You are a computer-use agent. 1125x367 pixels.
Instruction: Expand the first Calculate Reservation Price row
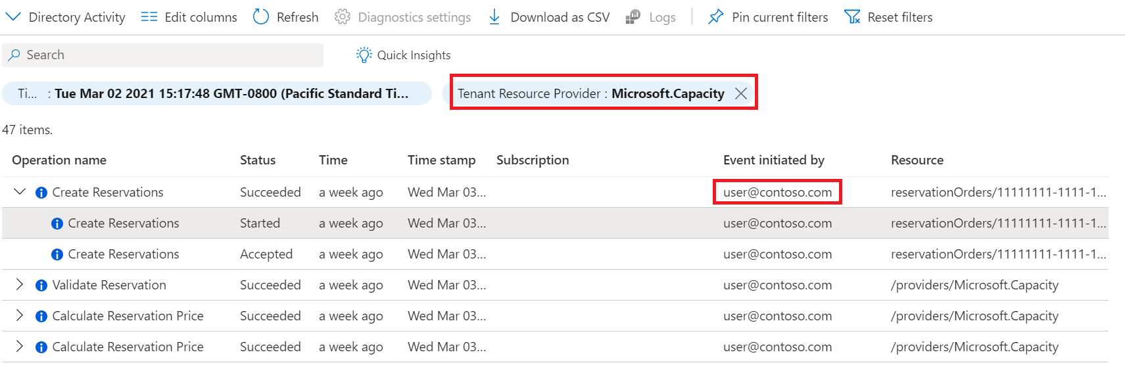coord(20,316)
